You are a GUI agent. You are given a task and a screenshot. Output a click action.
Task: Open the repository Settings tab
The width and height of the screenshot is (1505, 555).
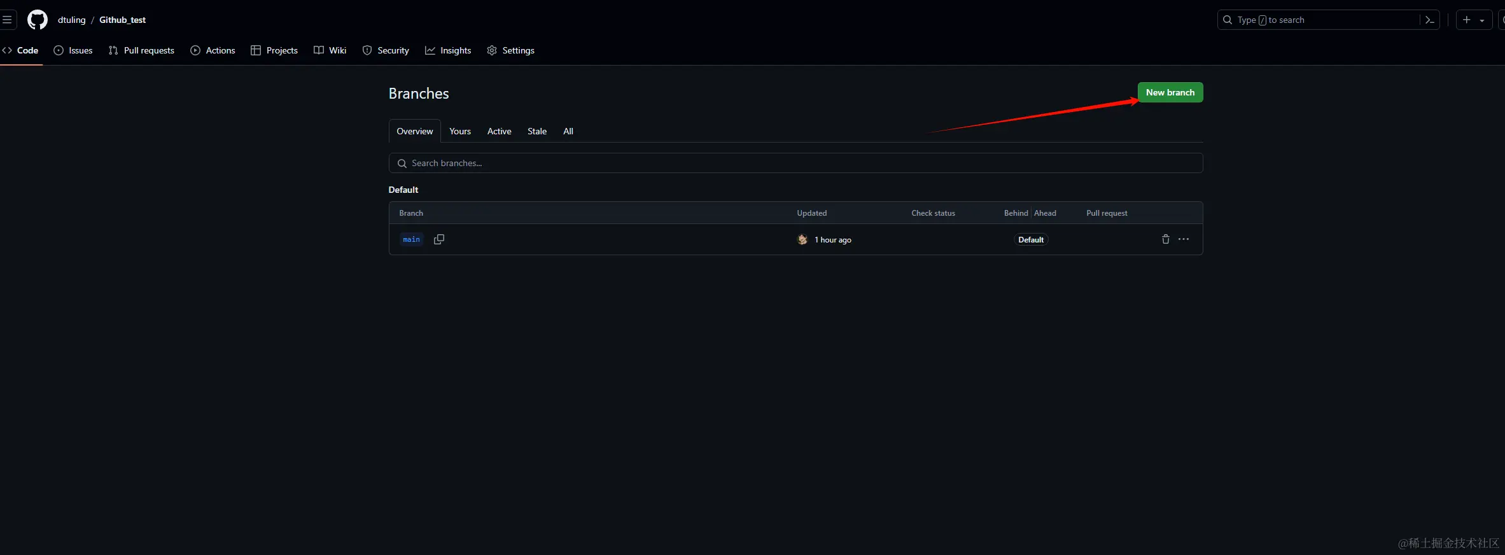click(x=511, y=50)
